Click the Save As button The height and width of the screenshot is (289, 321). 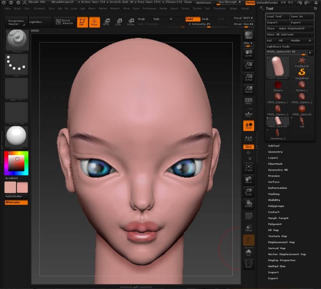coord(302,16)
